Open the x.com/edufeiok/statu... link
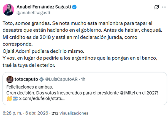 (x=42, y=99)
